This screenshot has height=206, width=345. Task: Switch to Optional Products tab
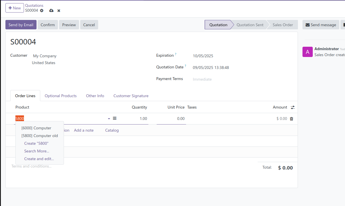click(60, 96)
